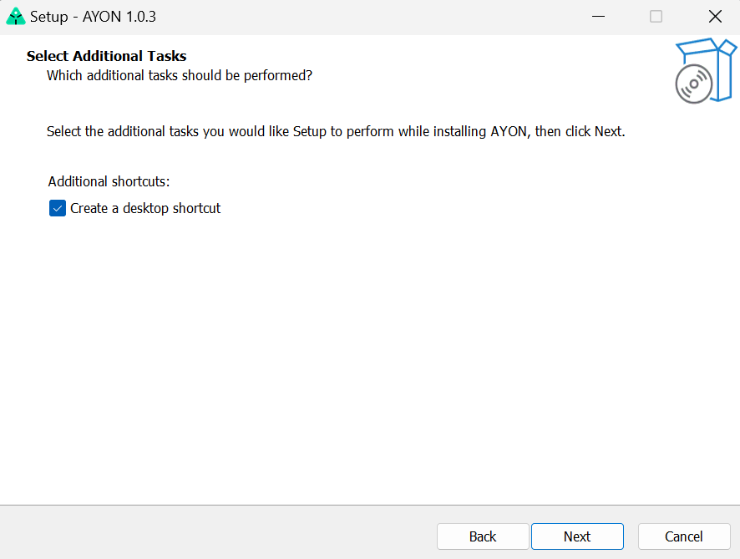Click 'Which additional tasks should be performed?' text
Image resolution: width=740 pixels, height=559 pixels.
180,76
